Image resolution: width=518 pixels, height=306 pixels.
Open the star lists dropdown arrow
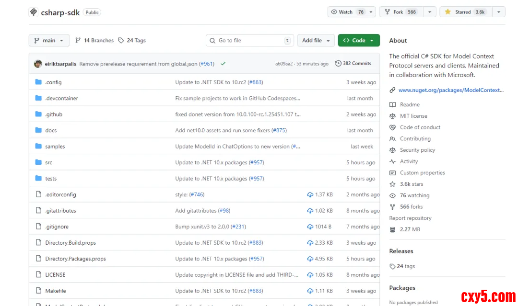pos(499,12)
